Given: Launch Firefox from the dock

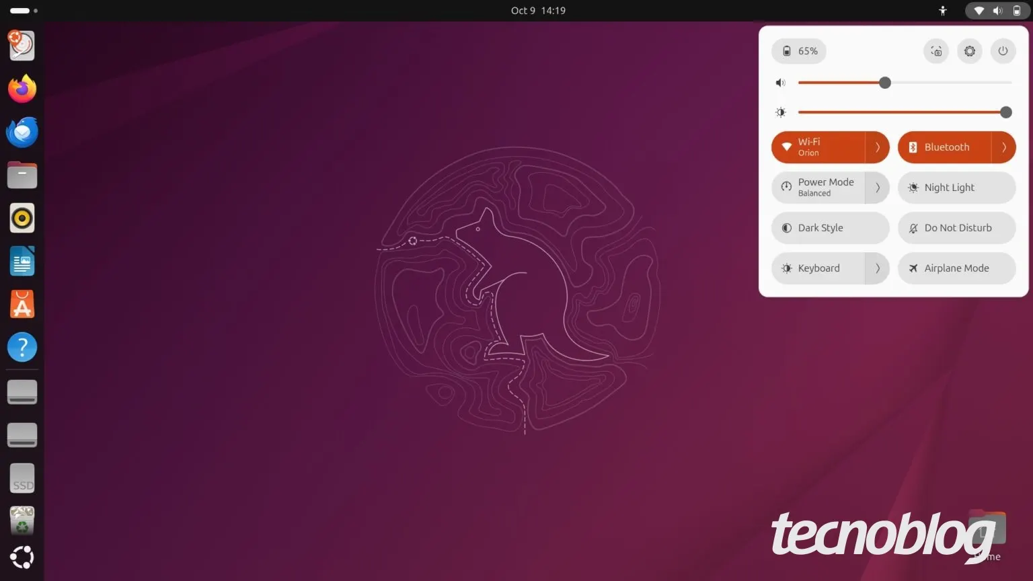Looking at the screenshot, I should tap(22, 89).
